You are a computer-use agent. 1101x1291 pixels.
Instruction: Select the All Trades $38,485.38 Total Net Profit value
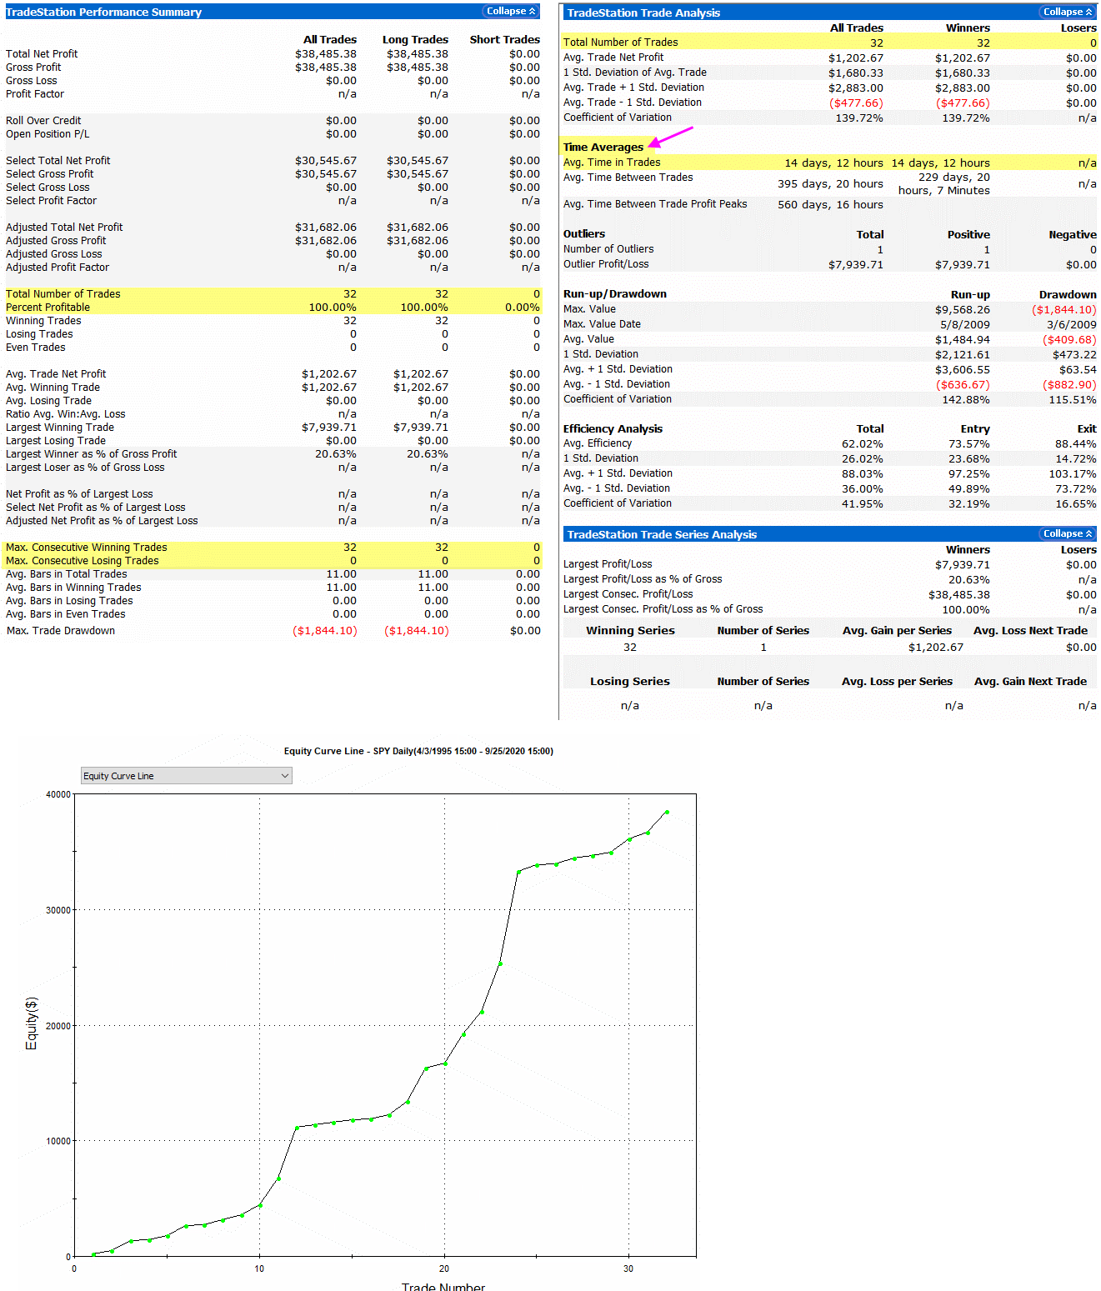[x=326, y=54]
